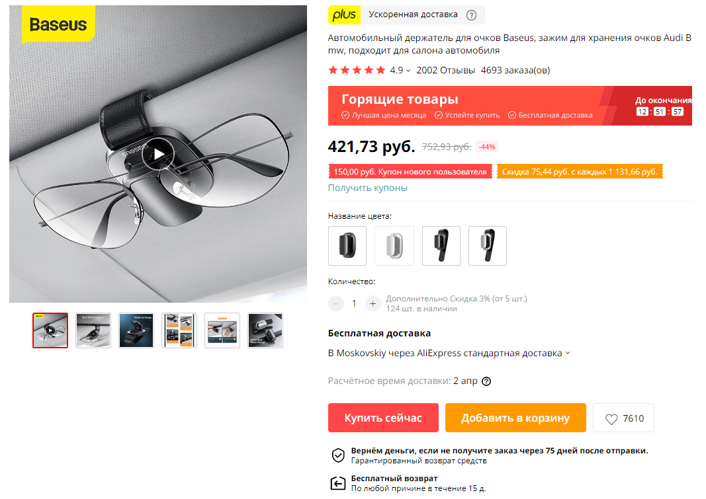Screen dimensions: 706x499
Task: Select the silver clip color variant
Action: click(x=394, y=245)
